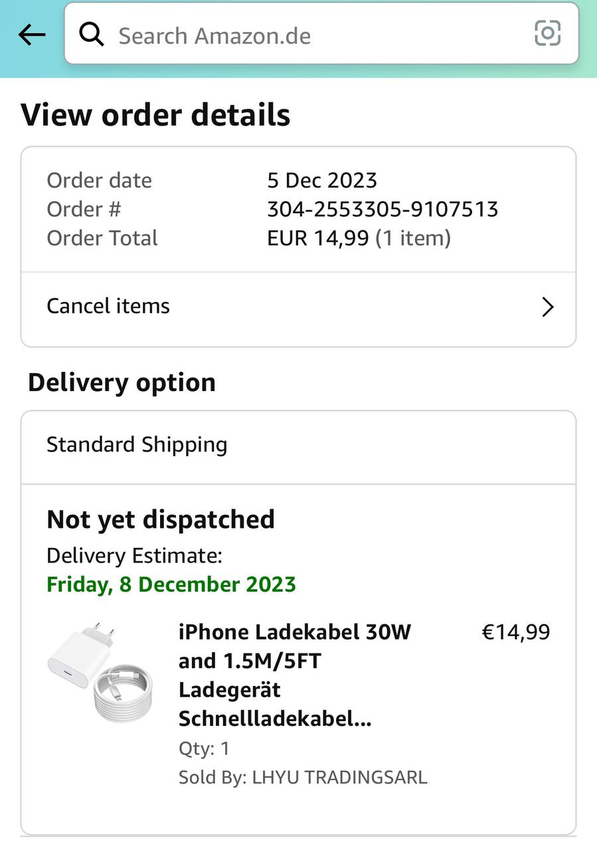Screen dimensions: 597x850
Task: Click the View order details heading
Action: 155,115
